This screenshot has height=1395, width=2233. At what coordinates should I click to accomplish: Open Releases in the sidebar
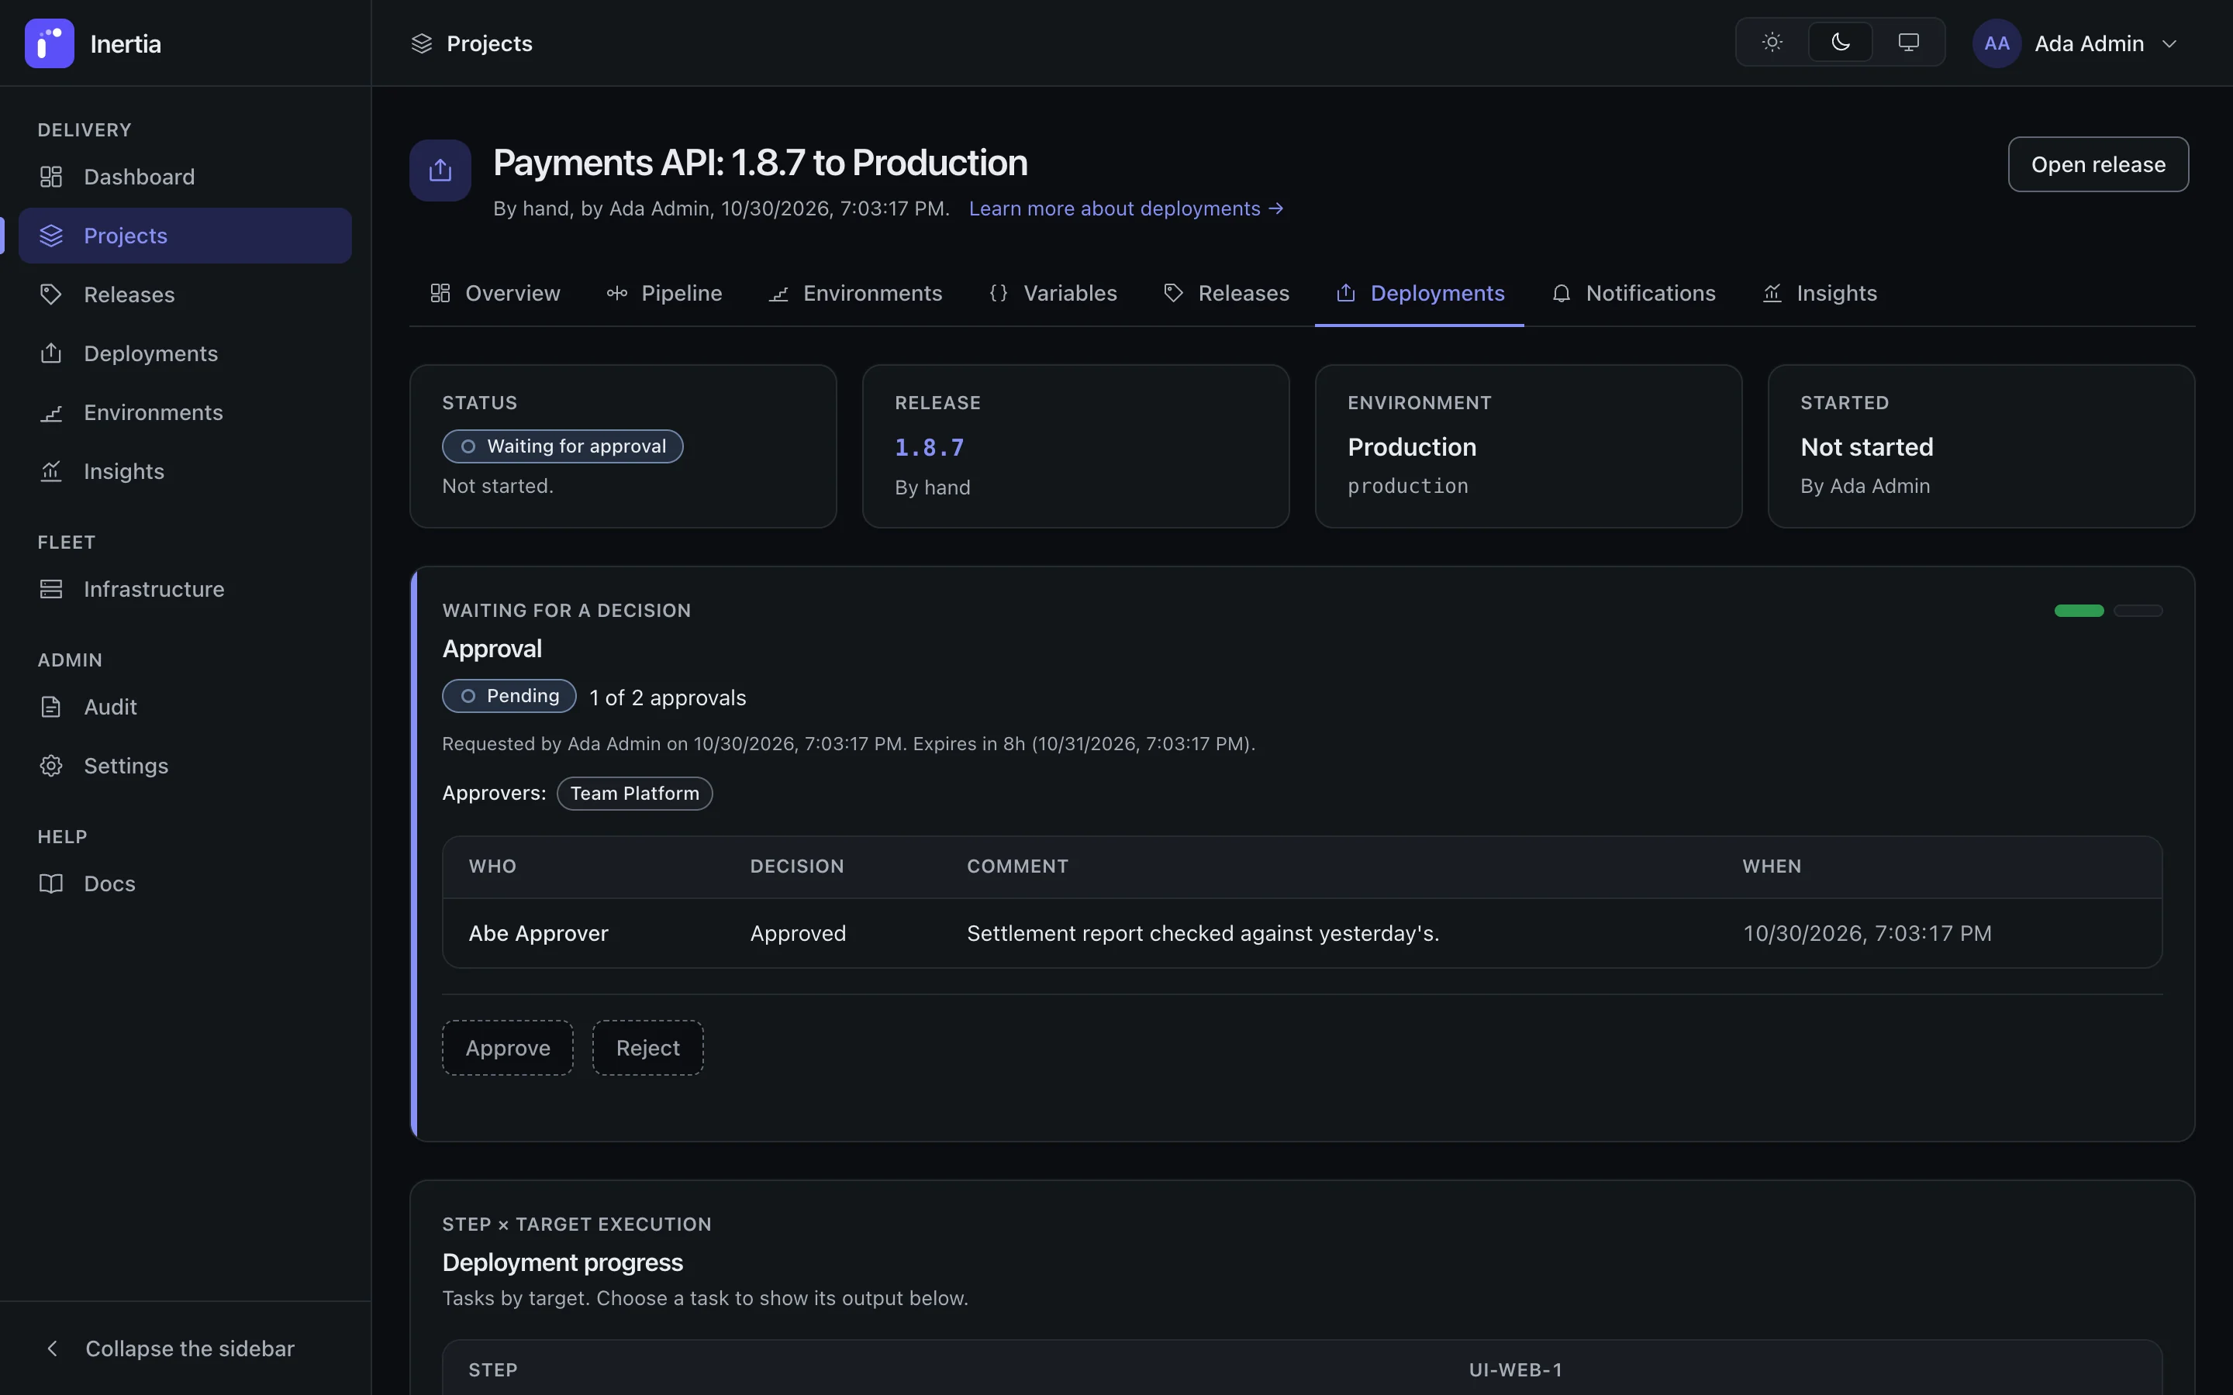(185, 294)
